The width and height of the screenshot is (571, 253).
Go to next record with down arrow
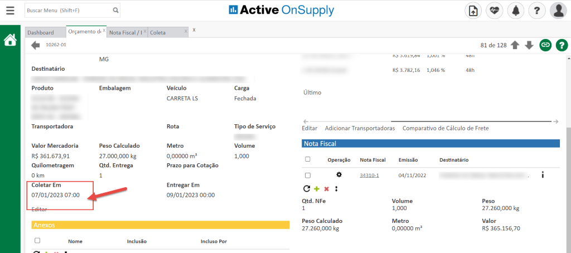529,45
